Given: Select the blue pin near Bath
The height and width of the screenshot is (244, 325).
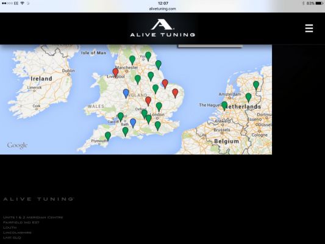Looking at the screenshot, I should [x=133, y=123].
